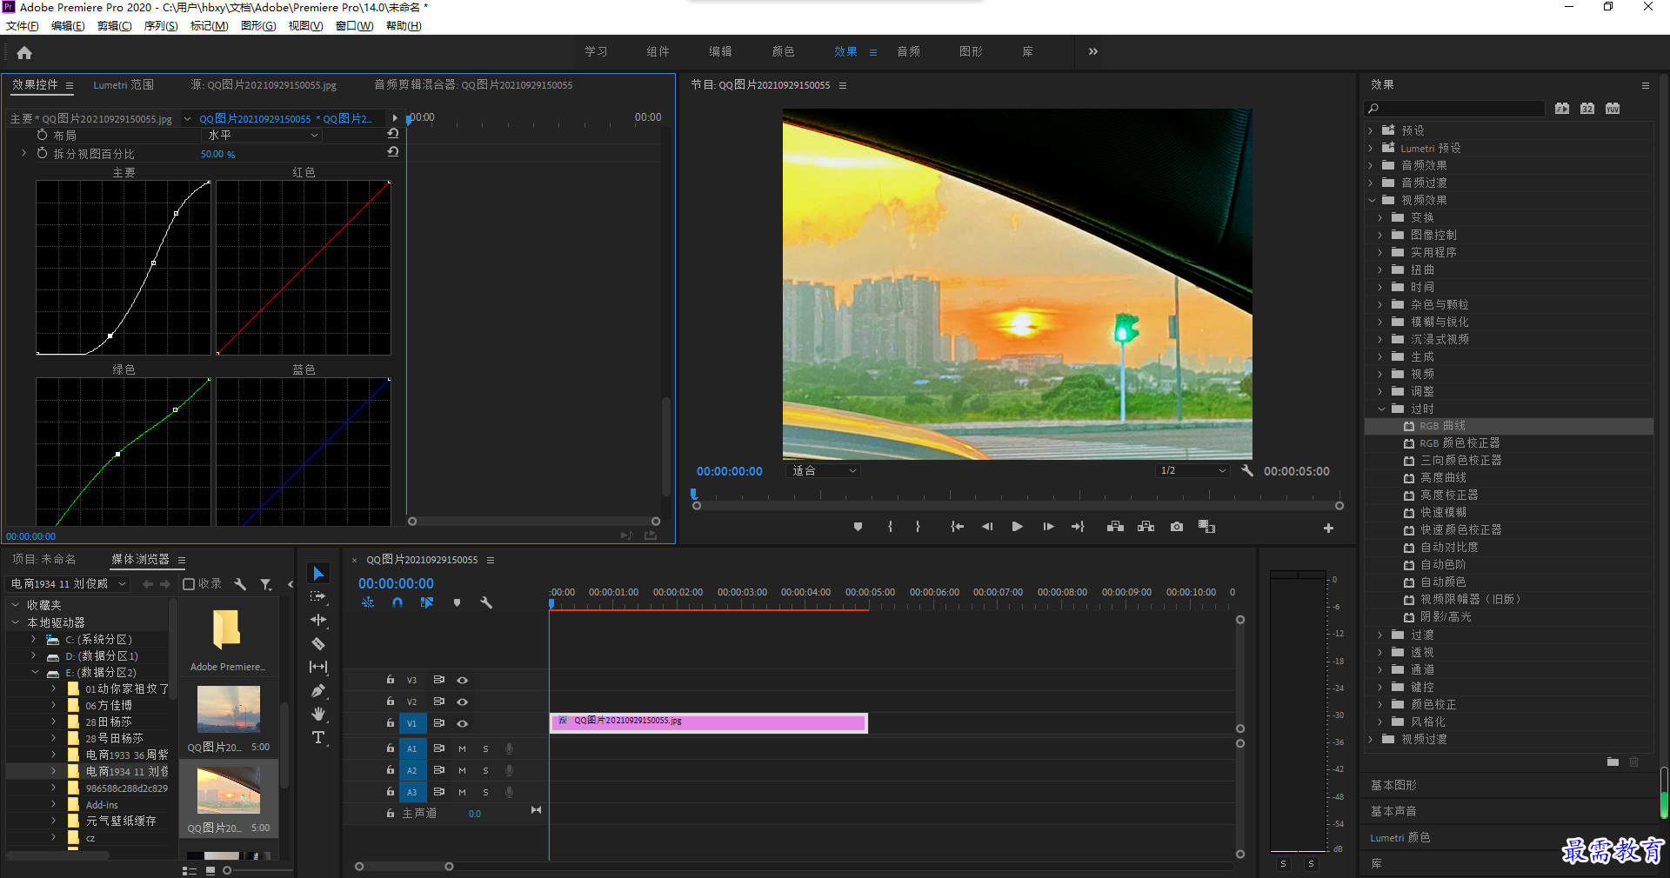Click the Extract button in Program monitor
The image size is (1670, 878).
pyautogui.click(x=1146, y=527)
